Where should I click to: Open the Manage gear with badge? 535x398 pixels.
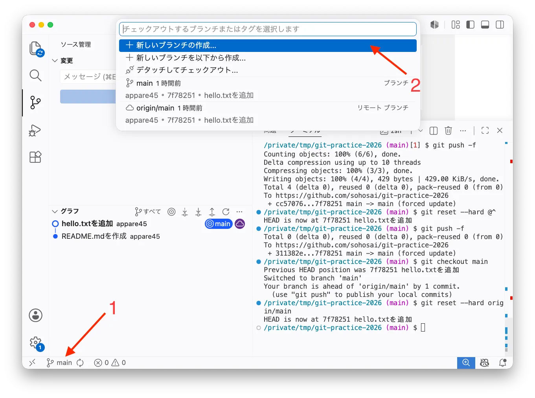36,343
